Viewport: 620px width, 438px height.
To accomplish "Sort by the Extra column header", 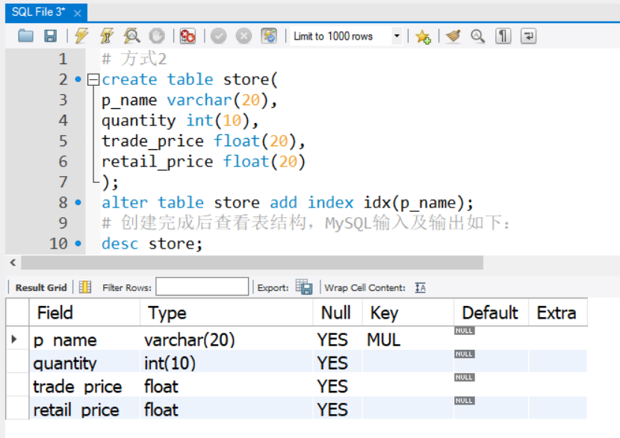I will pos(558,313).
